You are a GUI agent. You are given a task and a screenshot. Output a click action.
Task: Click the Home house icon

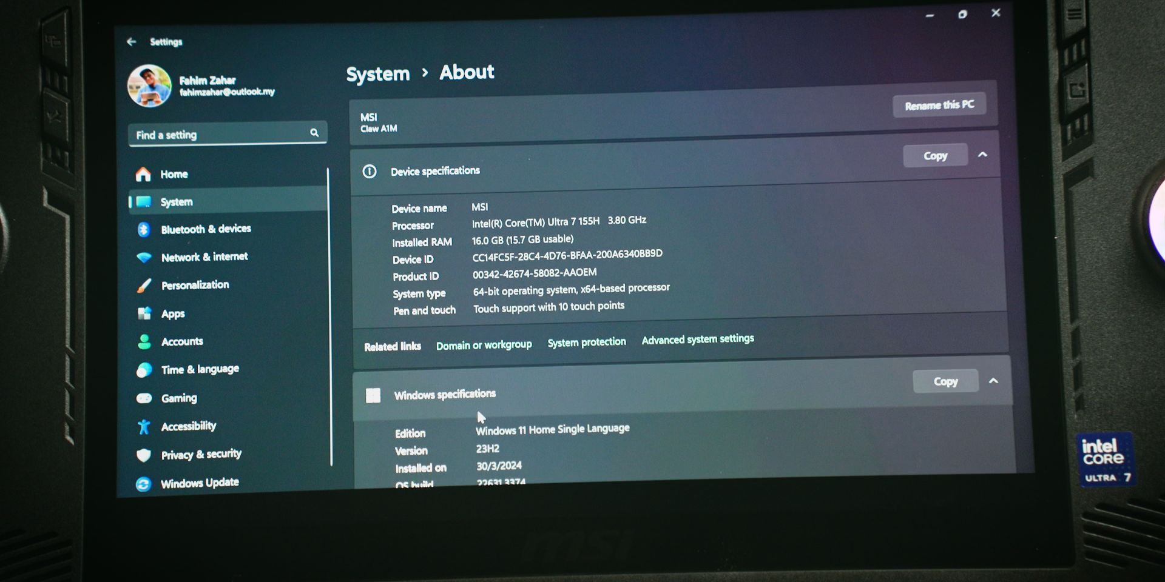click(143, 175)
